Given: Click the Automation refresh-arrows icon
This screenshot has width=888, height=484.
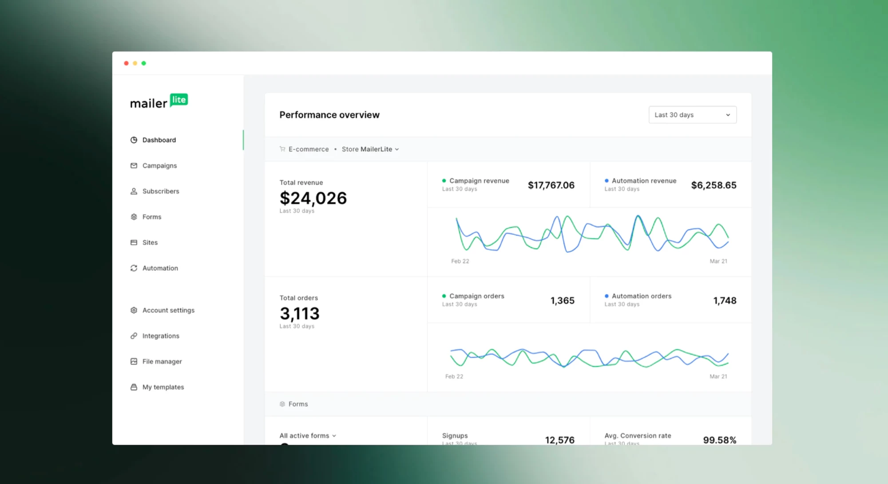Looking at the screenshot, I should point(134,268).
